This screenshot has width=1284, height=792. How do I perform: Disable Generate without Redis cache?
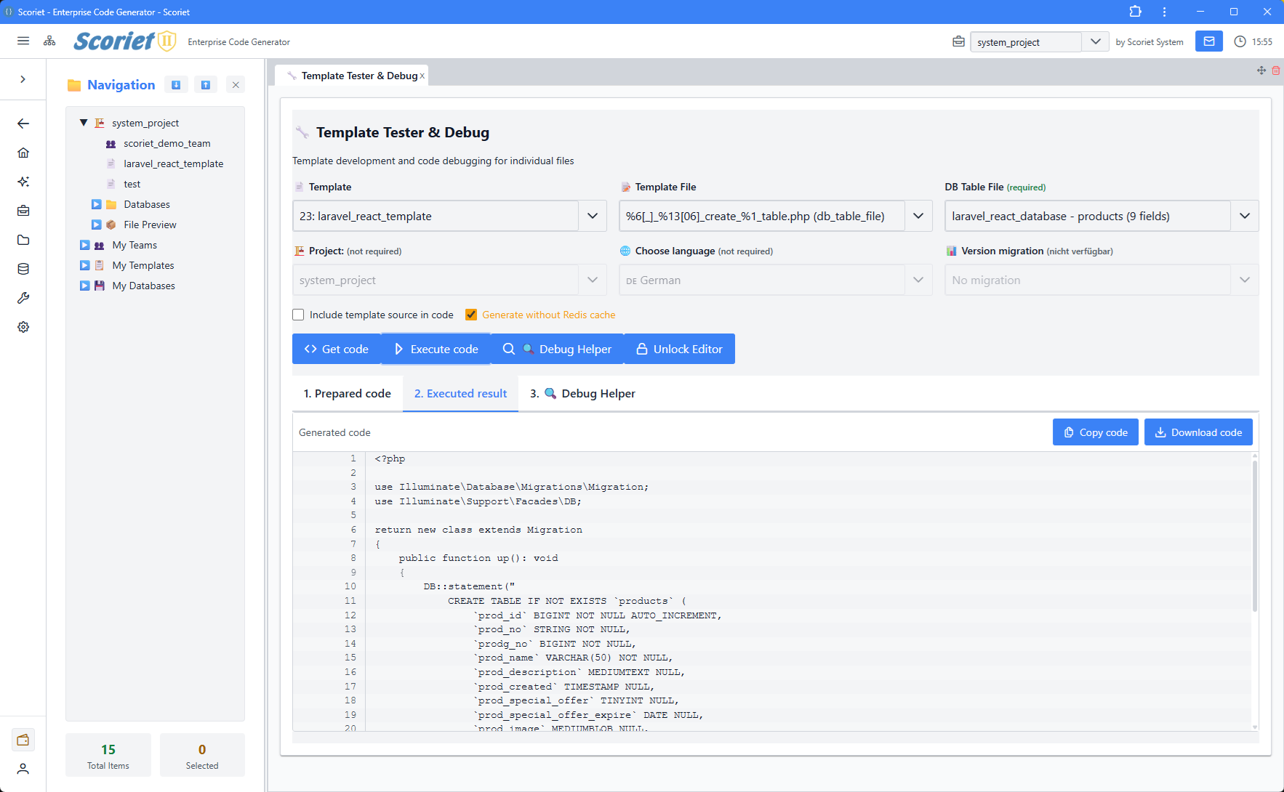click(471, 314)
